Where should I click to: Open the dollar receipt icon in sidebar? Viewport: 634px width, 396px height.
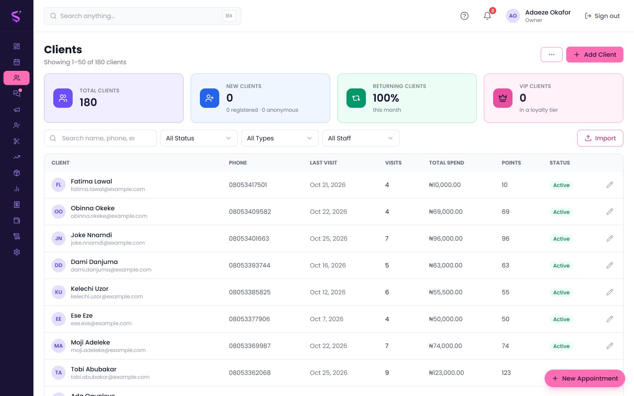pyautogui.click(x=17, y=205)
